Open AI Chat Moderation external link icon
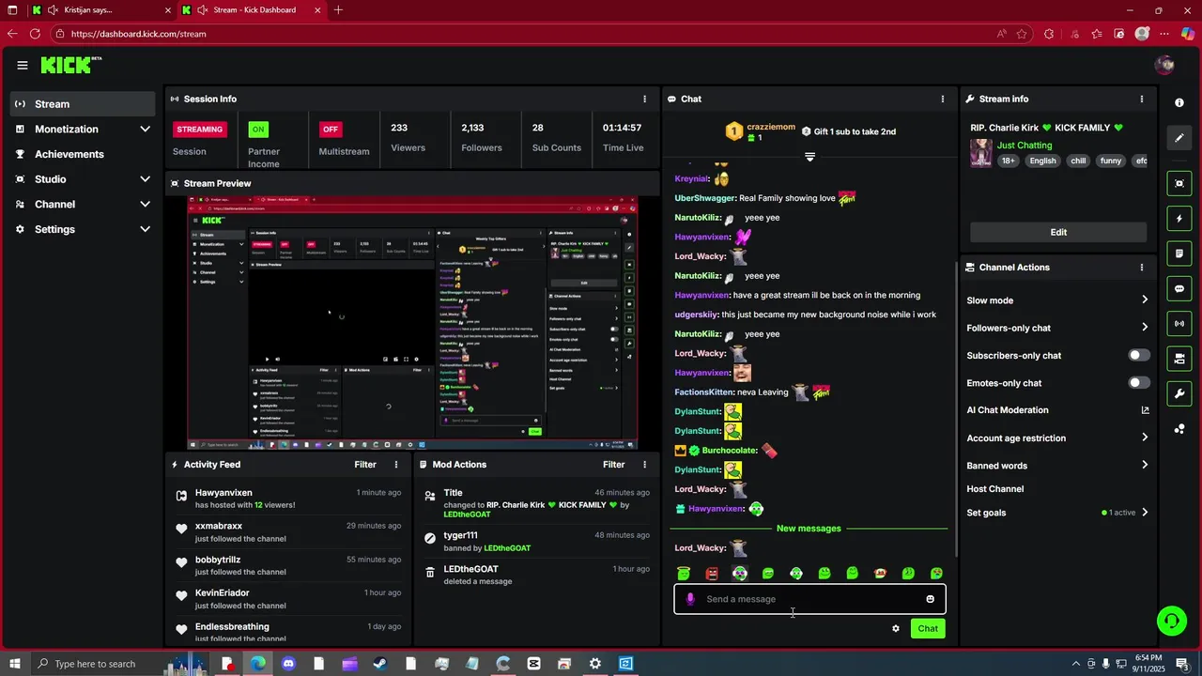The height and width of the screenshot is (676, 1202). click(x=1145, y=410)
